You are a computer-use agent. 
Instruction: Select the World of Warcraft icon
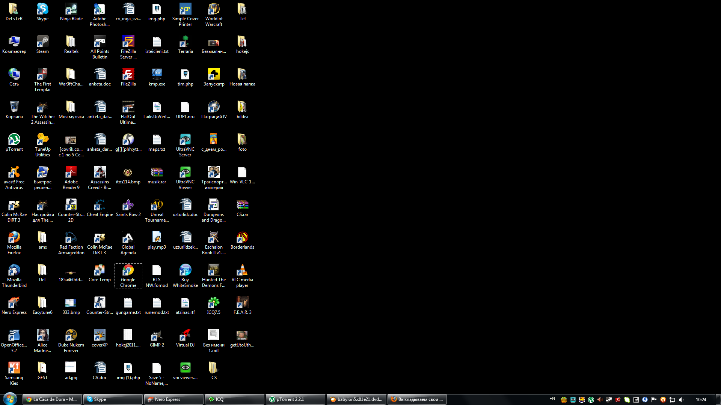pos(214,15)
